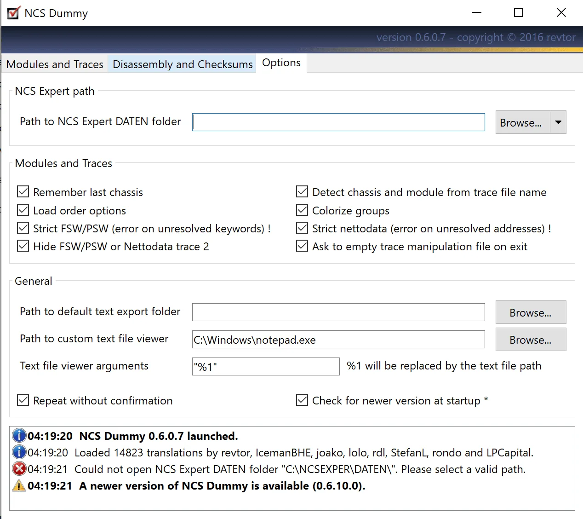Click the yellow warning icon for newer version
The width and height of the screenshot is (583, 519).
(19, 485)
